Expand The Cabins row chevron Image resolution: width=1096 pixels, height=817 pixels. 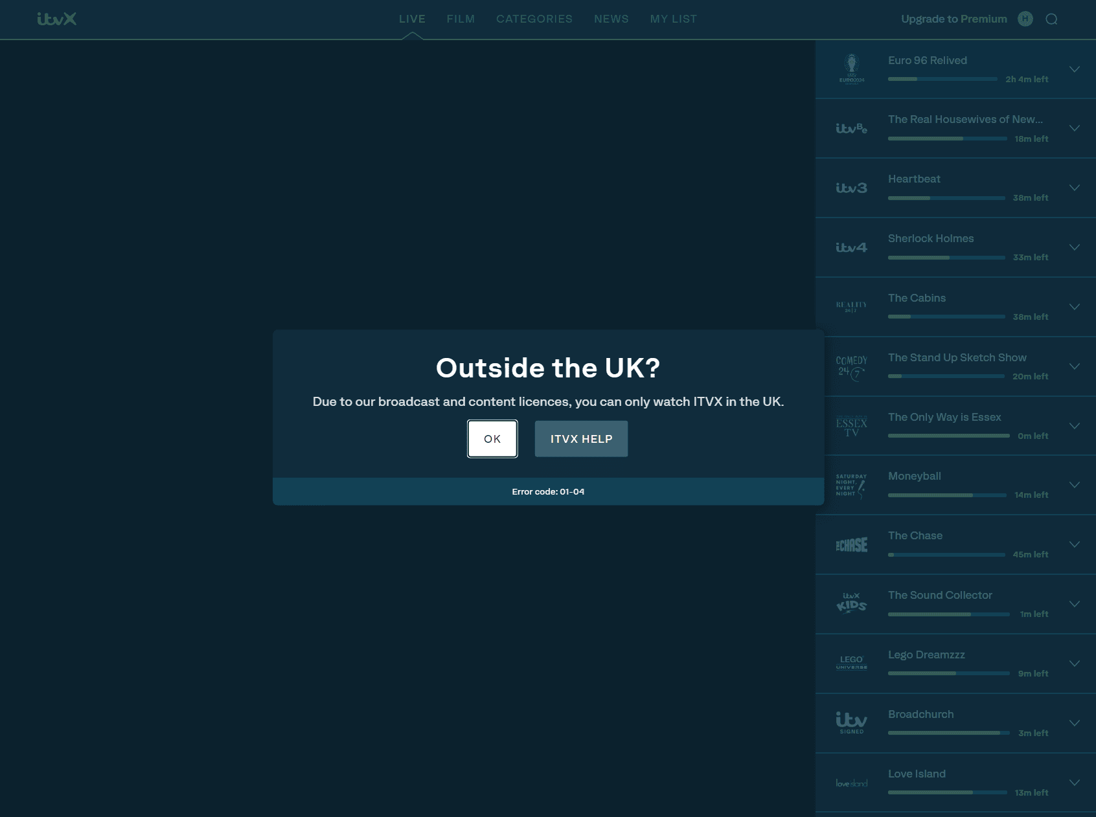click(1075, 308)
